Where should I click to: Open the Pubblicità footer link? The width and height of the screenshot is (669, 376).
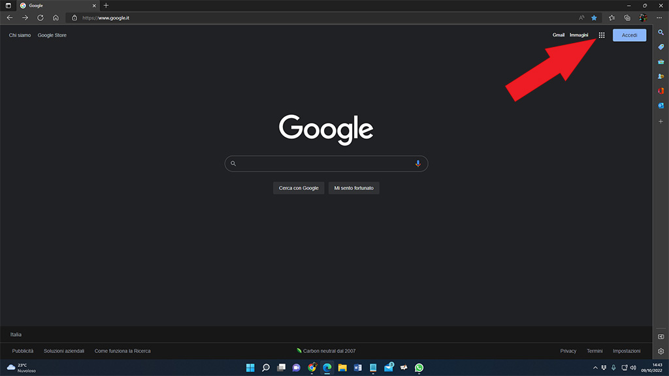(x=23, y=351)
